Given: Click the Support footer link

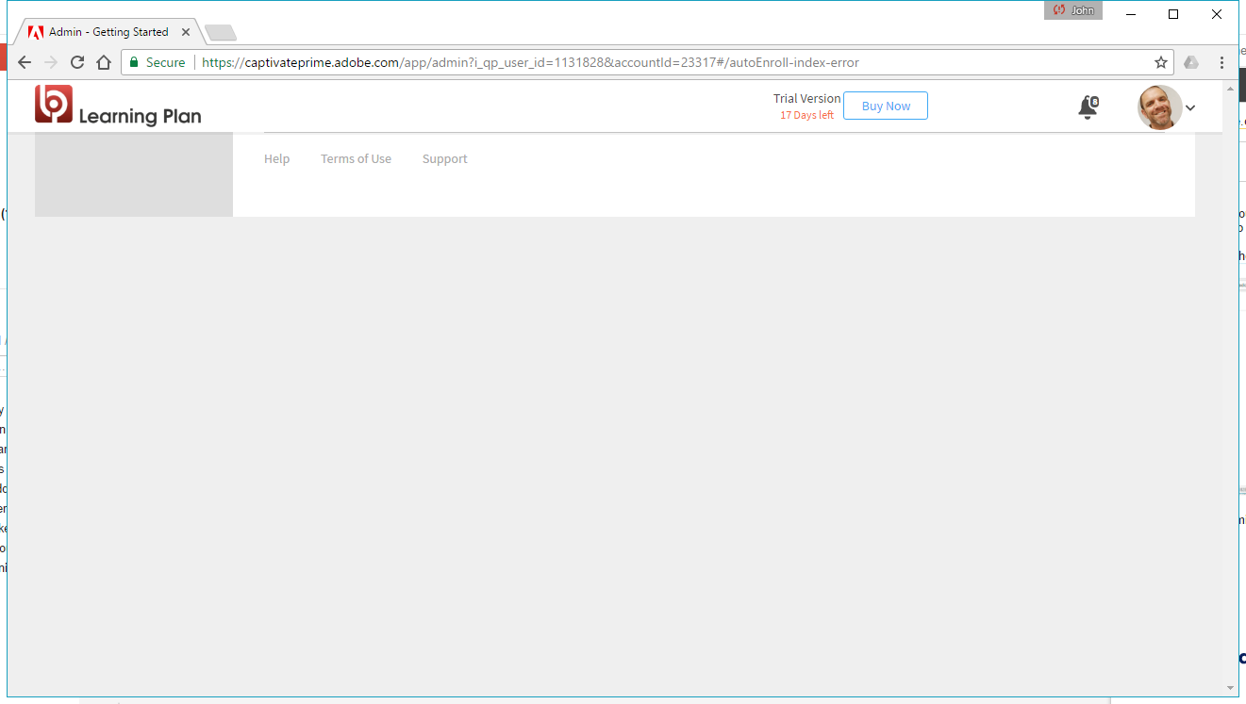Looking at the screenshot, I should (444, 159).
